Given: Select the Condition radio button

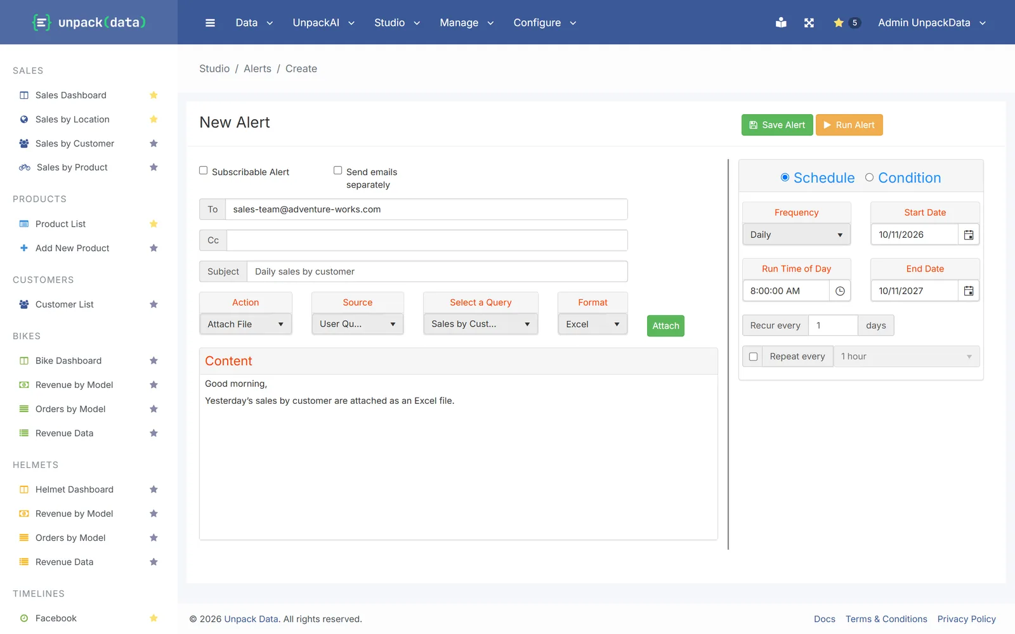Looking at the screenshot, I should coord(869,178).
